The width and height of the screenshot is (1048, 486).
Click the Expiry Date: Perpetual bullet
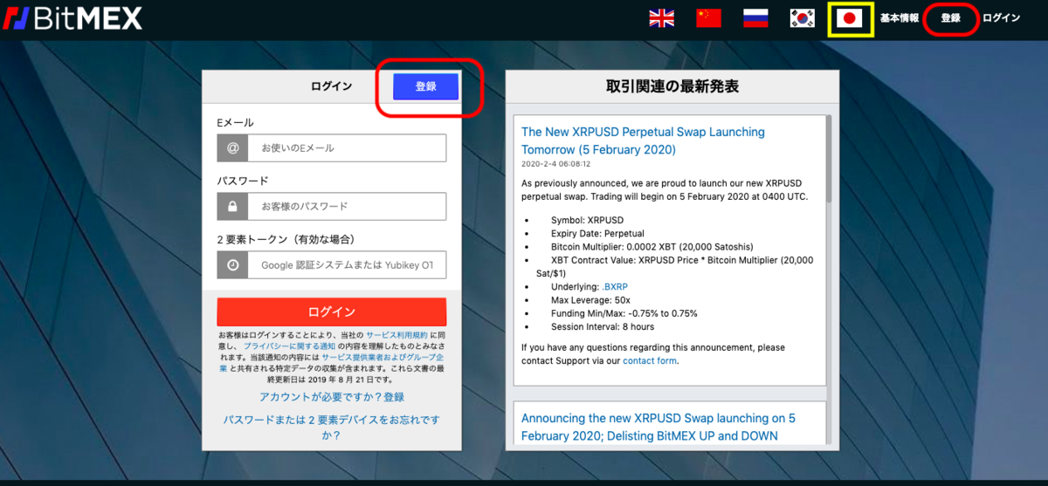(x=597, y=233)
